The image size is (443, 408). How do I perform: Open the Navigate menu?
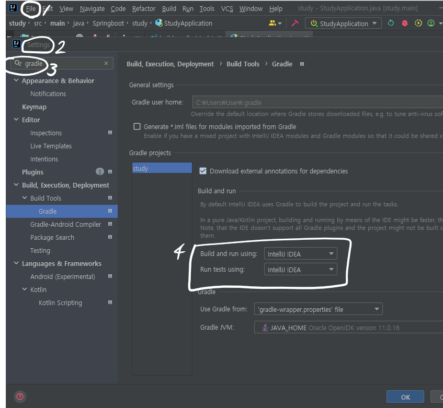point(92,9)
